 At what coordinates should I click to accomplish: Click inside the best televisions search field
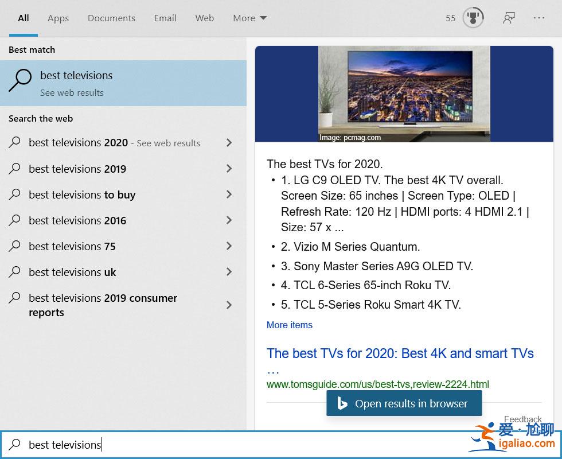[x=229, y=445]
